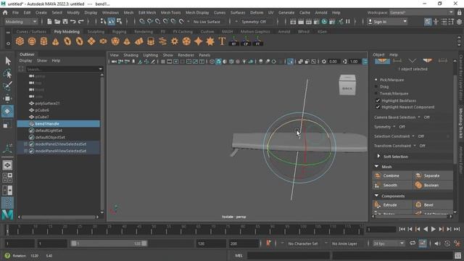Image resolution: width=464 pixels, height=261 pixels.
Task: Create a polygon sphere from the shelf
Action: [x=32, y=41]
